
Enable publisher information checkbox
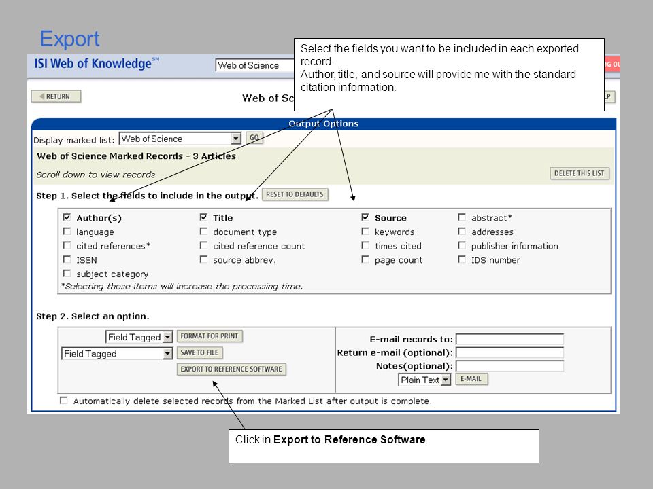click(x=462, y=245)
